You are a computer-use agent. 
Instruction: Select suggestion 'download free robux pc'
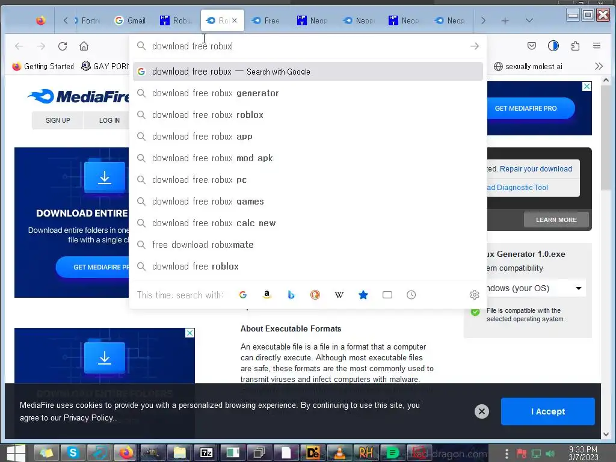coord(307,179)
